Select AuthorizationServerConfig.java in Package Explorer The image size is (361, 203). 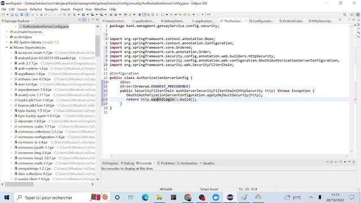pos(44,27)
